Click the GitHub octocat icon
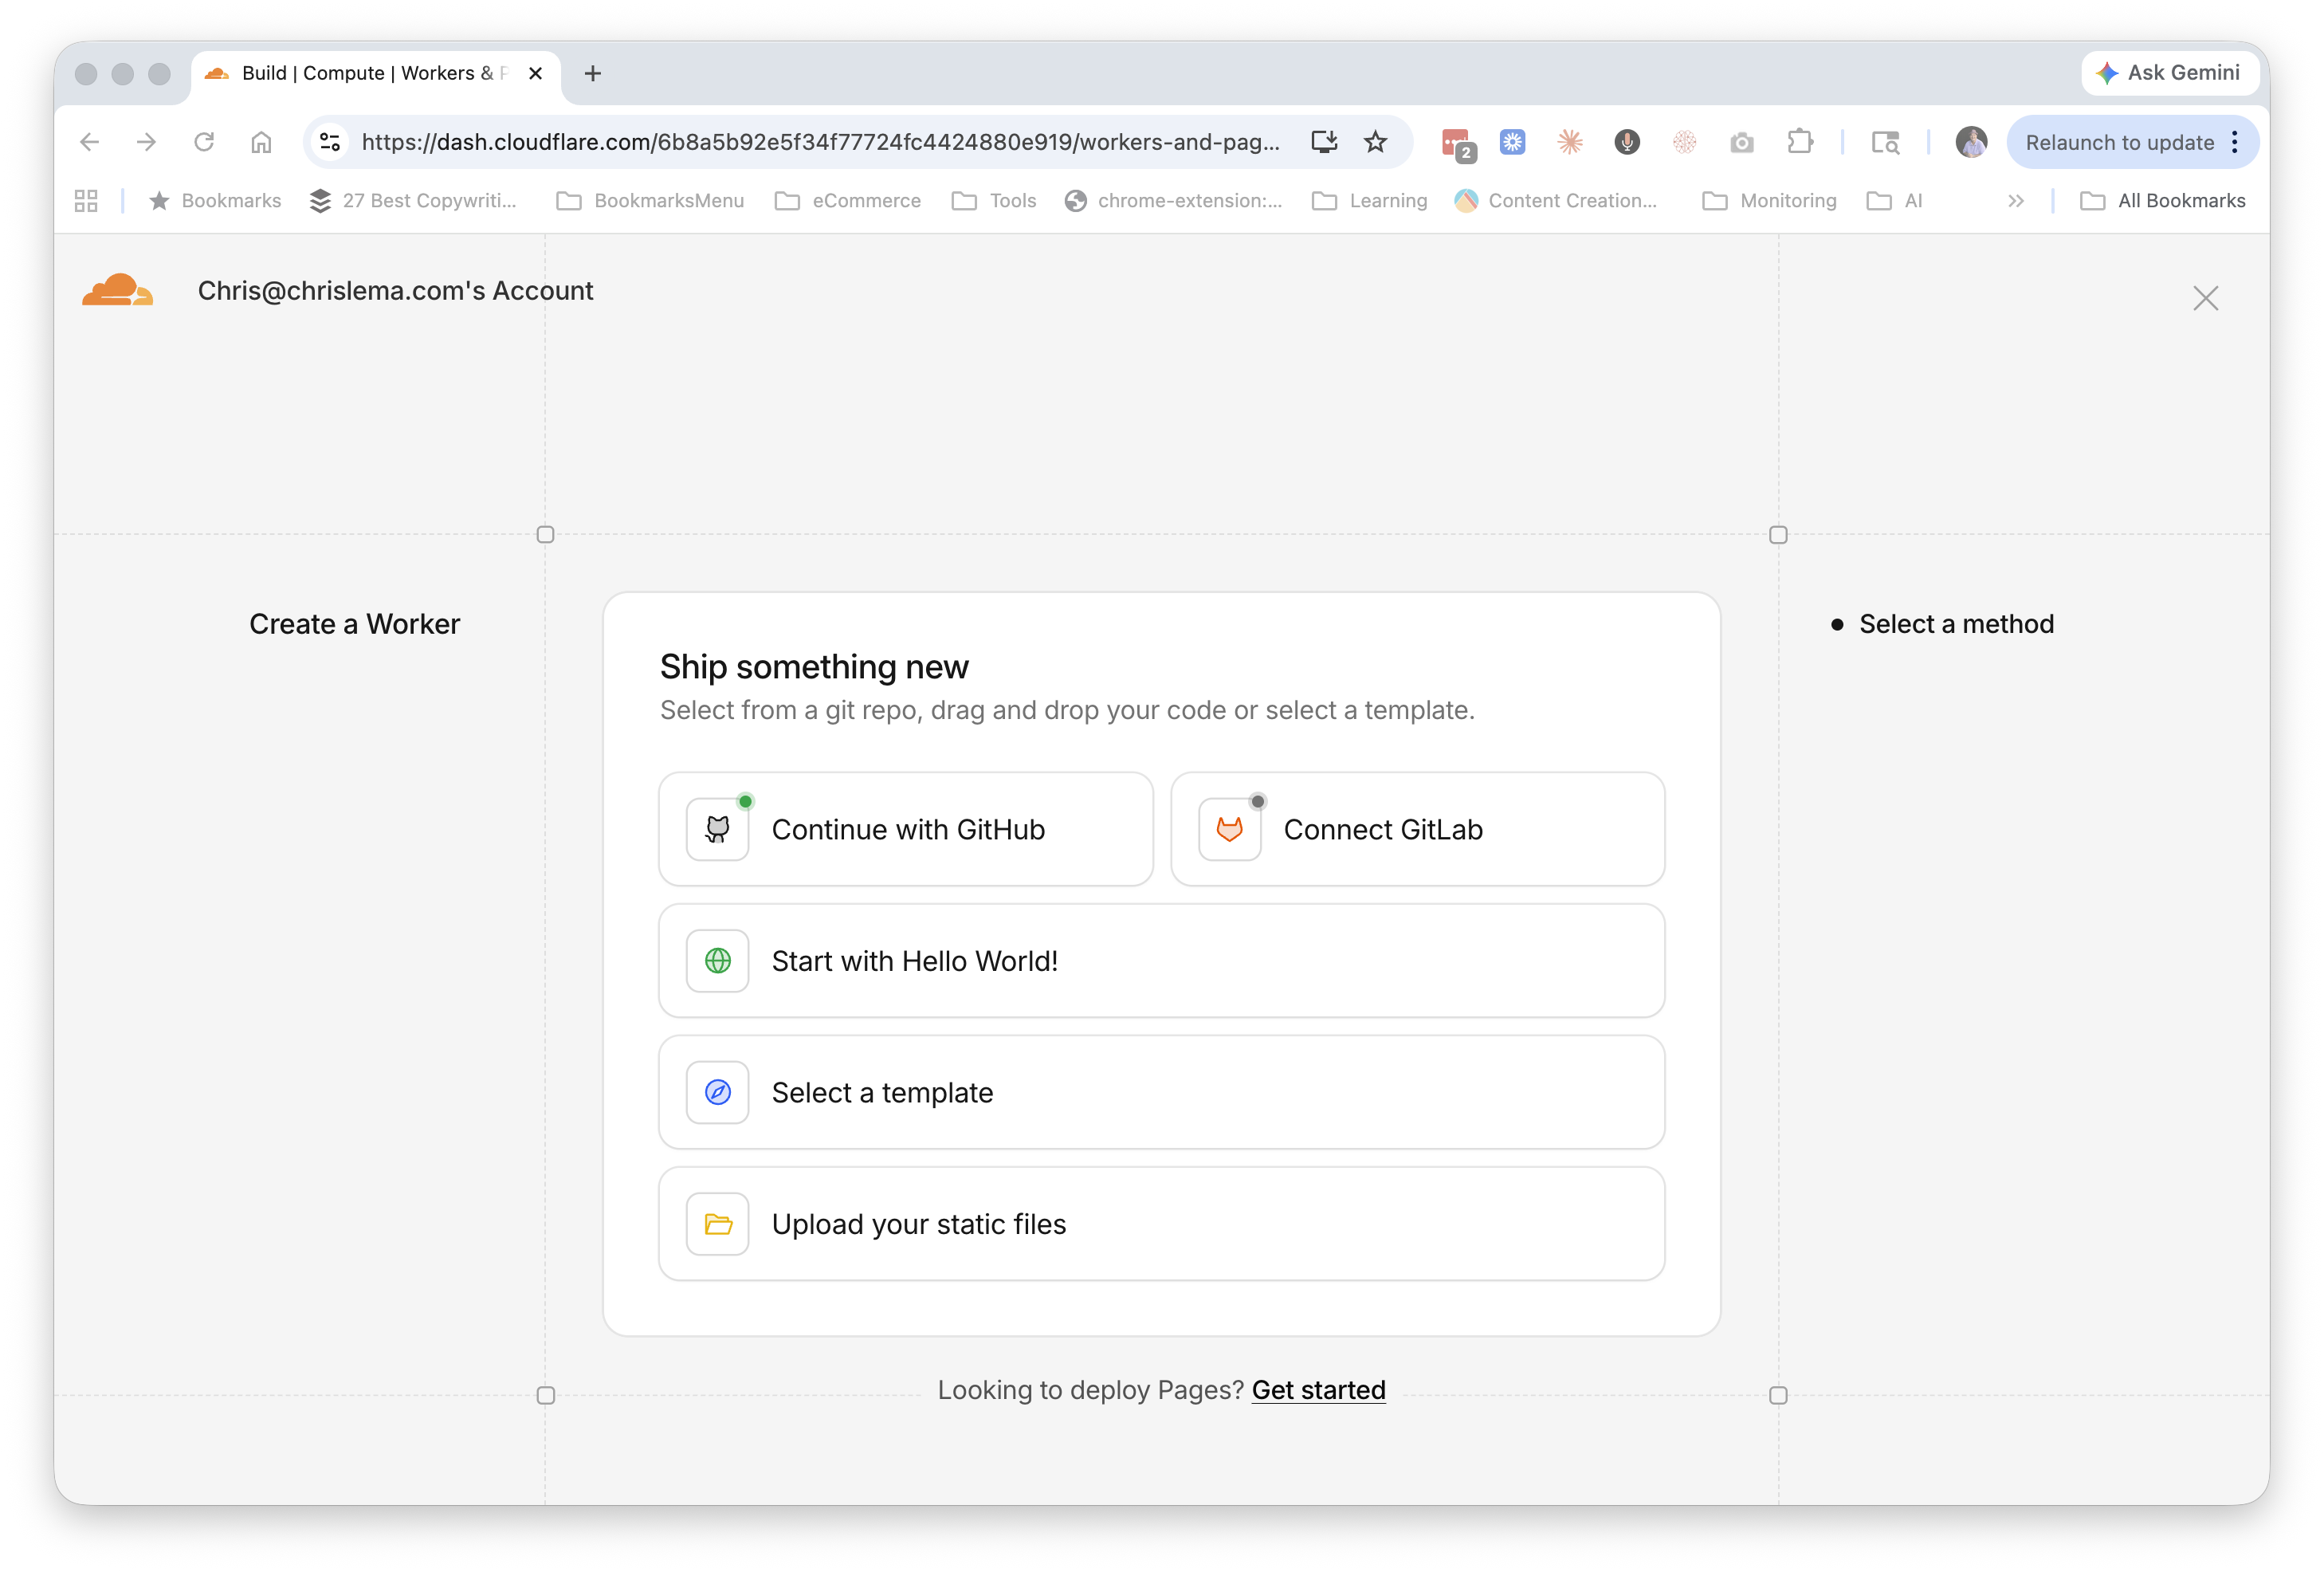Image resolution: width=2324 pixels, height=1572 pixels. tap(717, 829)
